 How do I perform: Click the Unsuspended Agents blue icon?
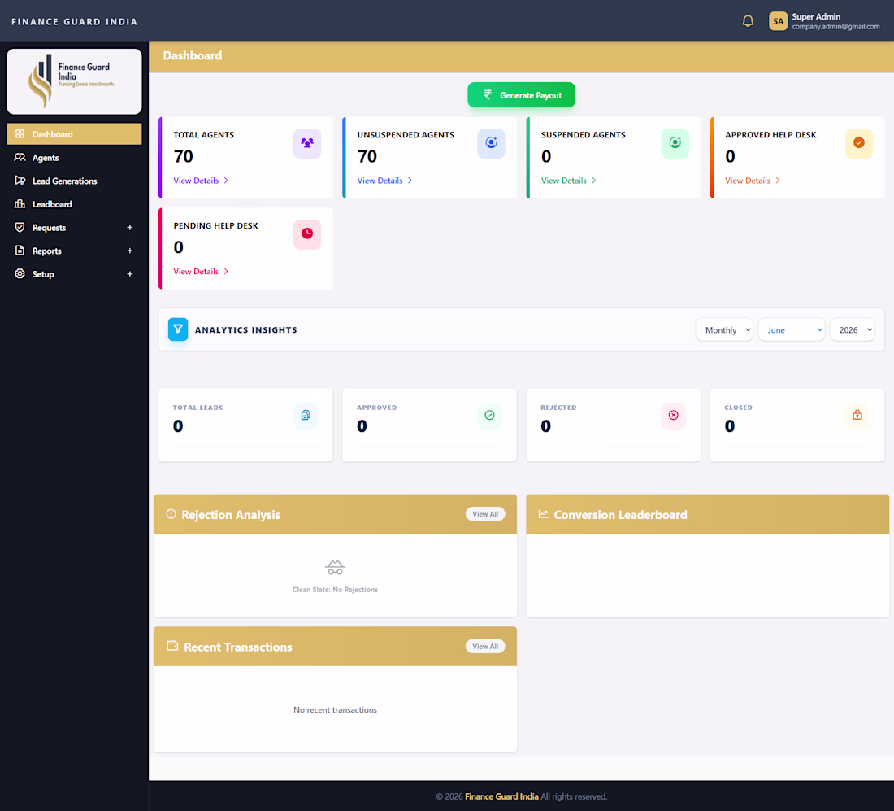(x=491, y=143)
